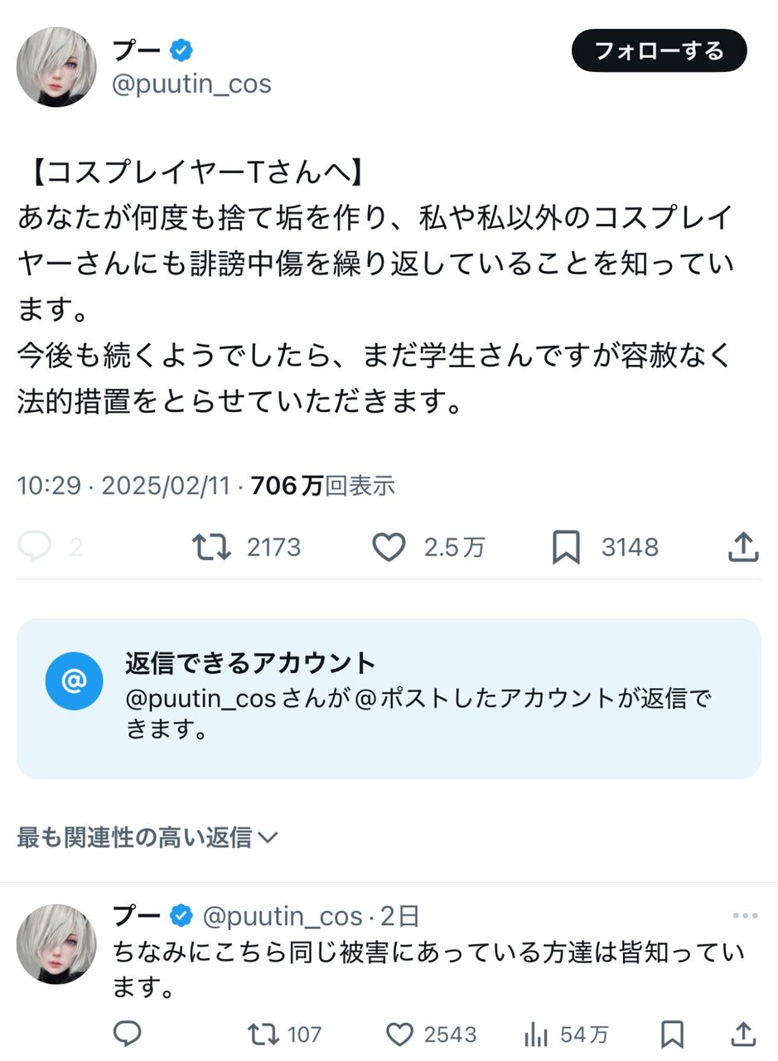Open the three-dot menu on the reply
Image resolution: width=778 pixels, height=1061 pixels.
pyautogui.click(x=745, y=916)
